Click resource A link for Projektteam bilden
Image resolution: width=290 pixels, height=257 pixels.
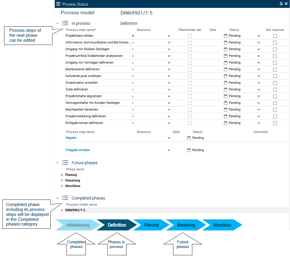click(133, 36)
